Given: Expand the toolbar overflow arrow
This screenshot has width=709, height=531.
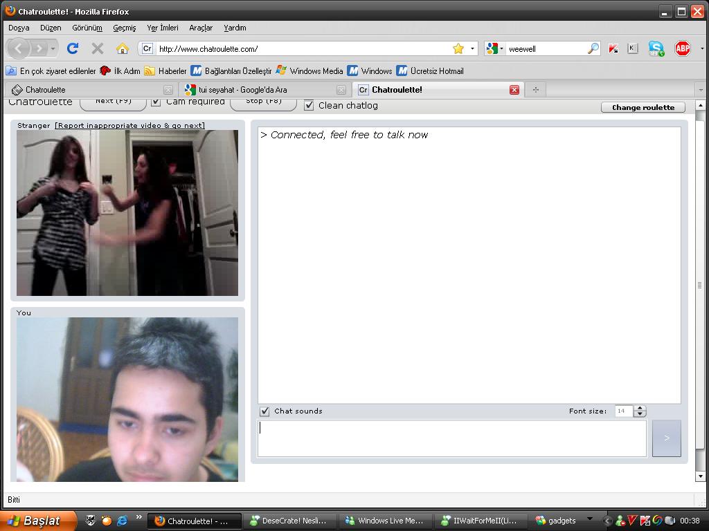Looking at the screenshot, I should (x=702, y=48).
